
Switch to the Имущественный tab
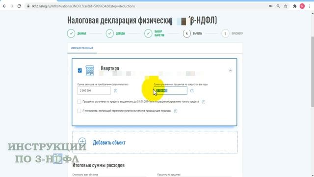(x=82, y=48)
